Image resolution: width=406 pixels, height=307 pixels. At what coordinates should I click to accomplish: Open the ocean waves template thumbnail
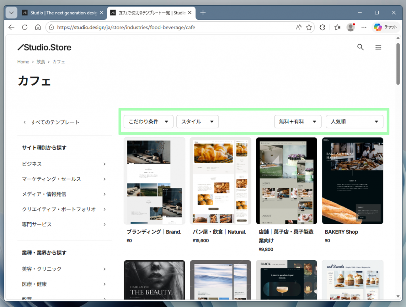coord(220,280)
